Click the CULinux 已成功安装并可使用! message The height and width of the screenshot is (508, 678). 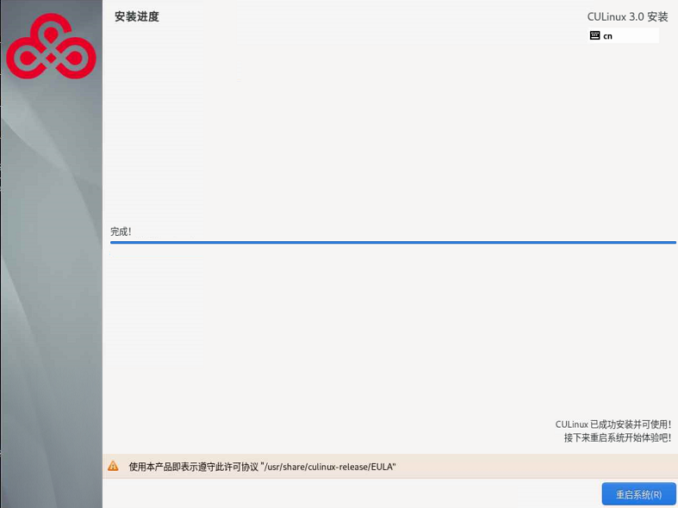coord(613,424)
